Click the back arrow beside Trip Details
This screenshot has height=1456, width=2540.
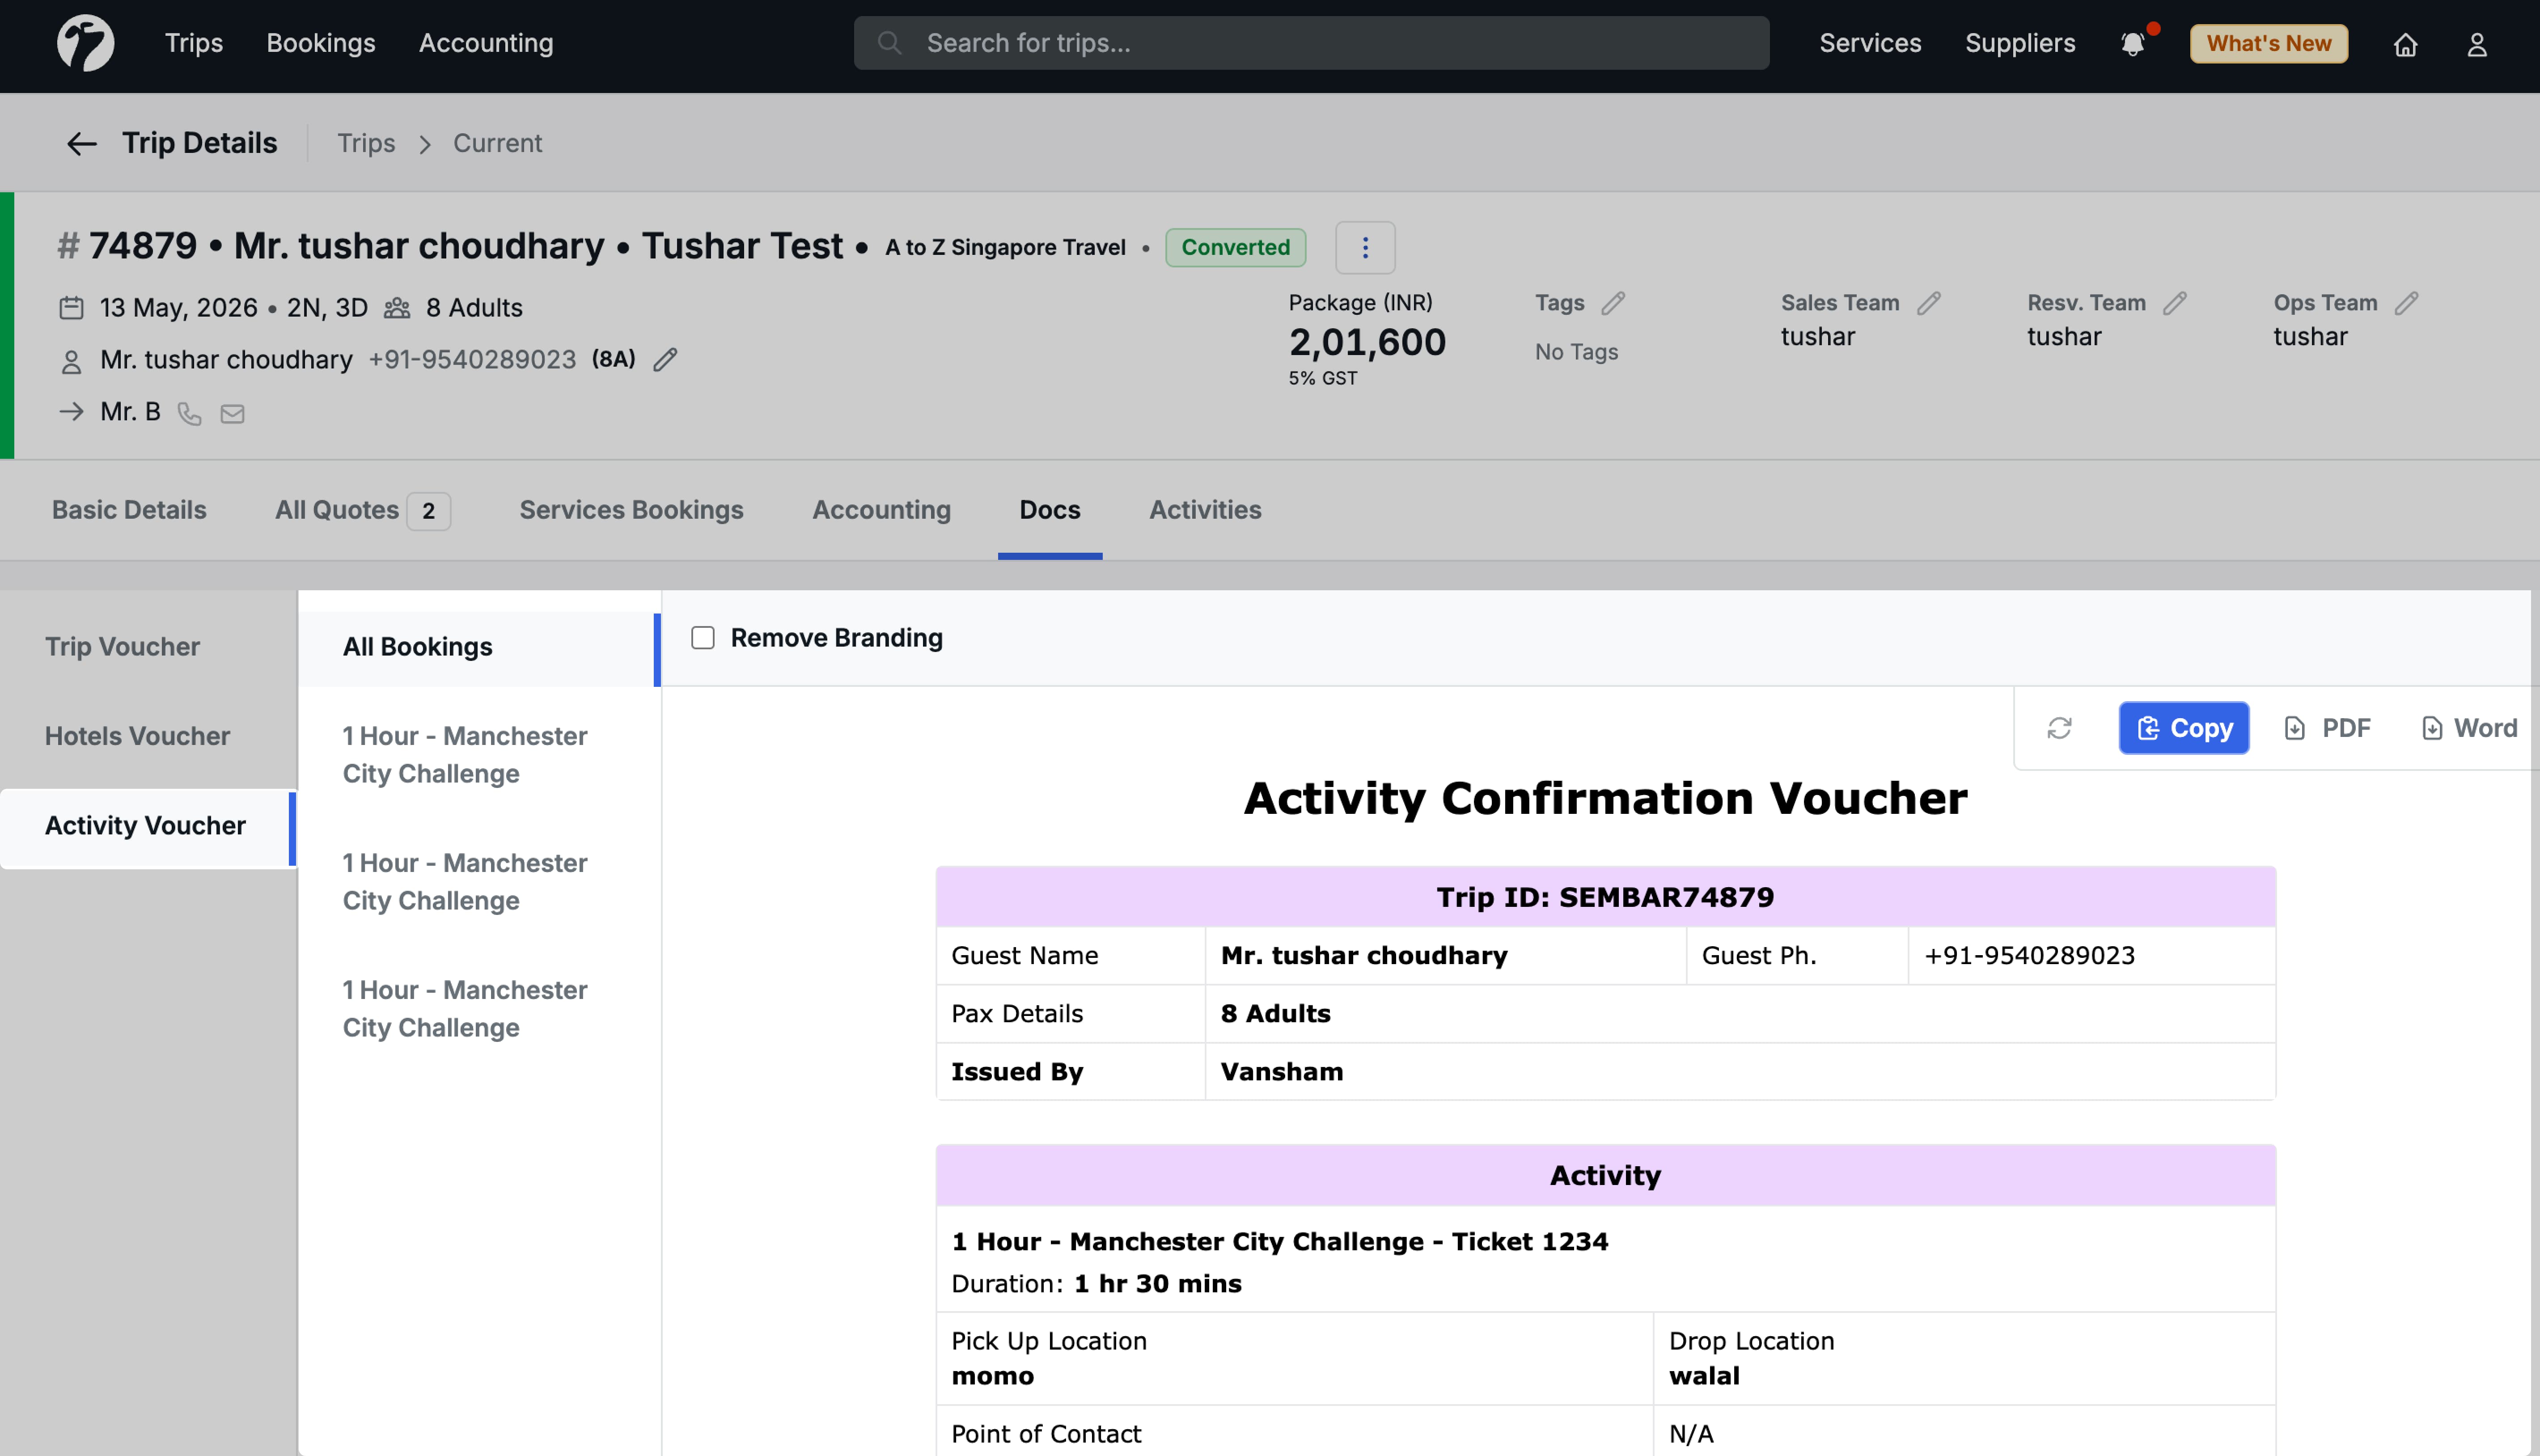(x=81, y=143)
